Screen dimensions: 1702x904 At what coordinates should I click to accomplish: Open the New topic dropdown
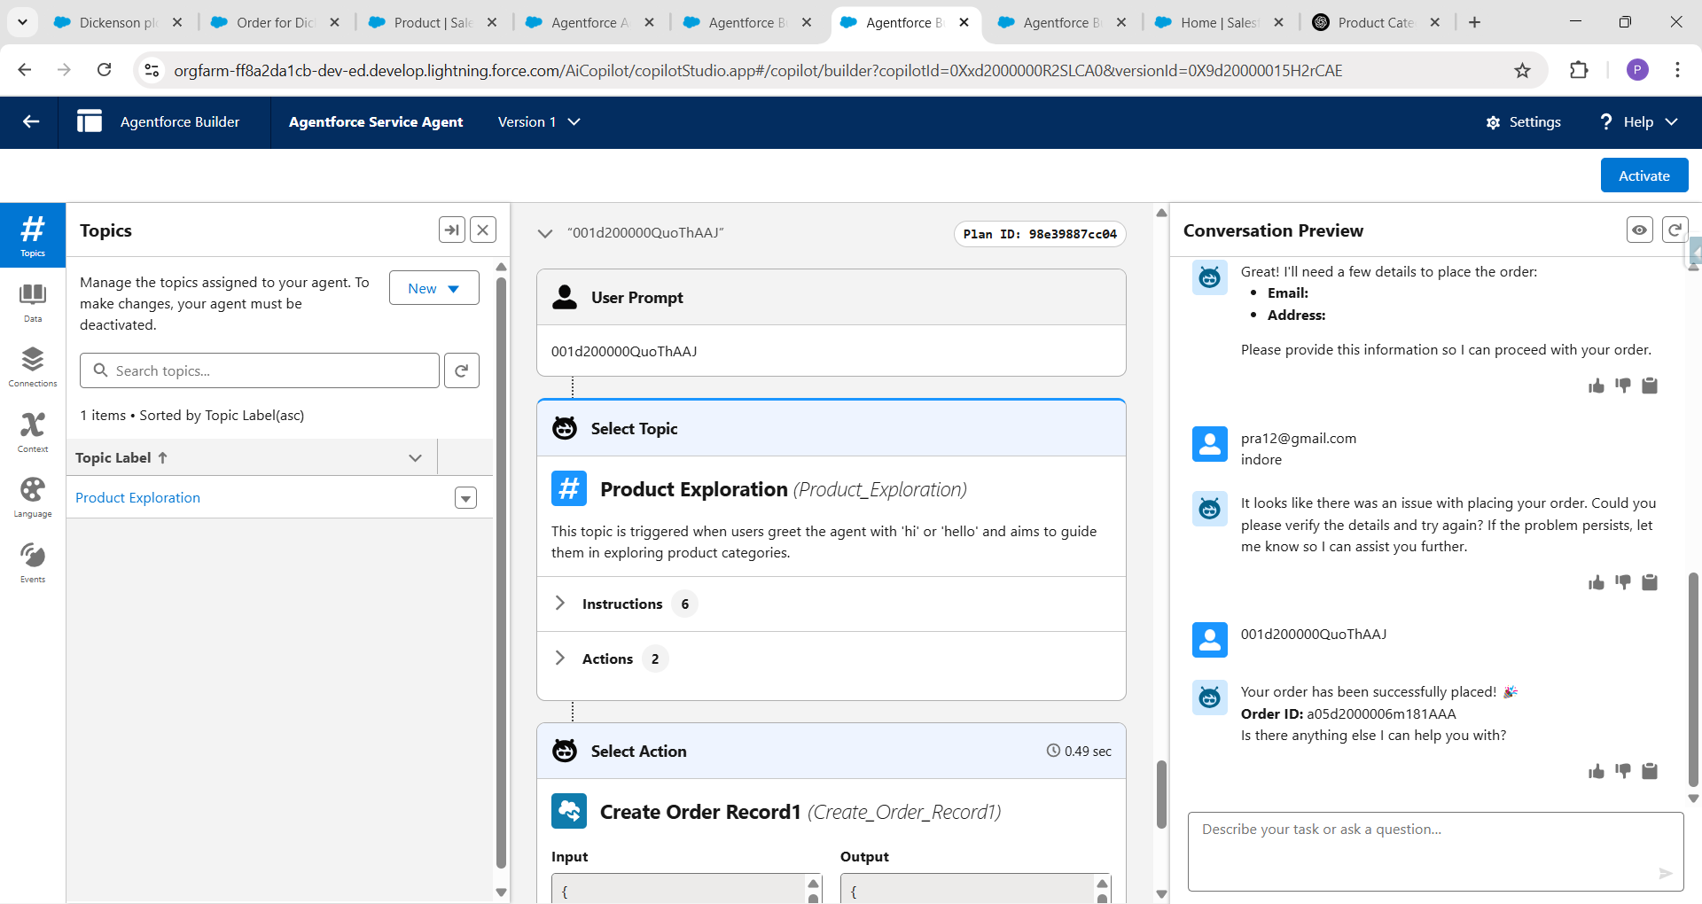tap(434, 288)
